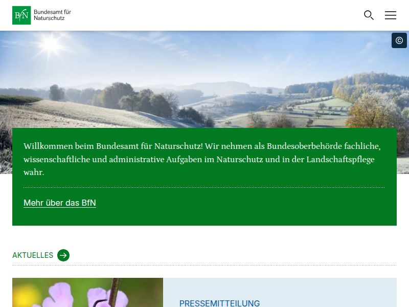The image size is (409, 307).
Task: Show the image copyright info icon
Action: tap(399, 40)
